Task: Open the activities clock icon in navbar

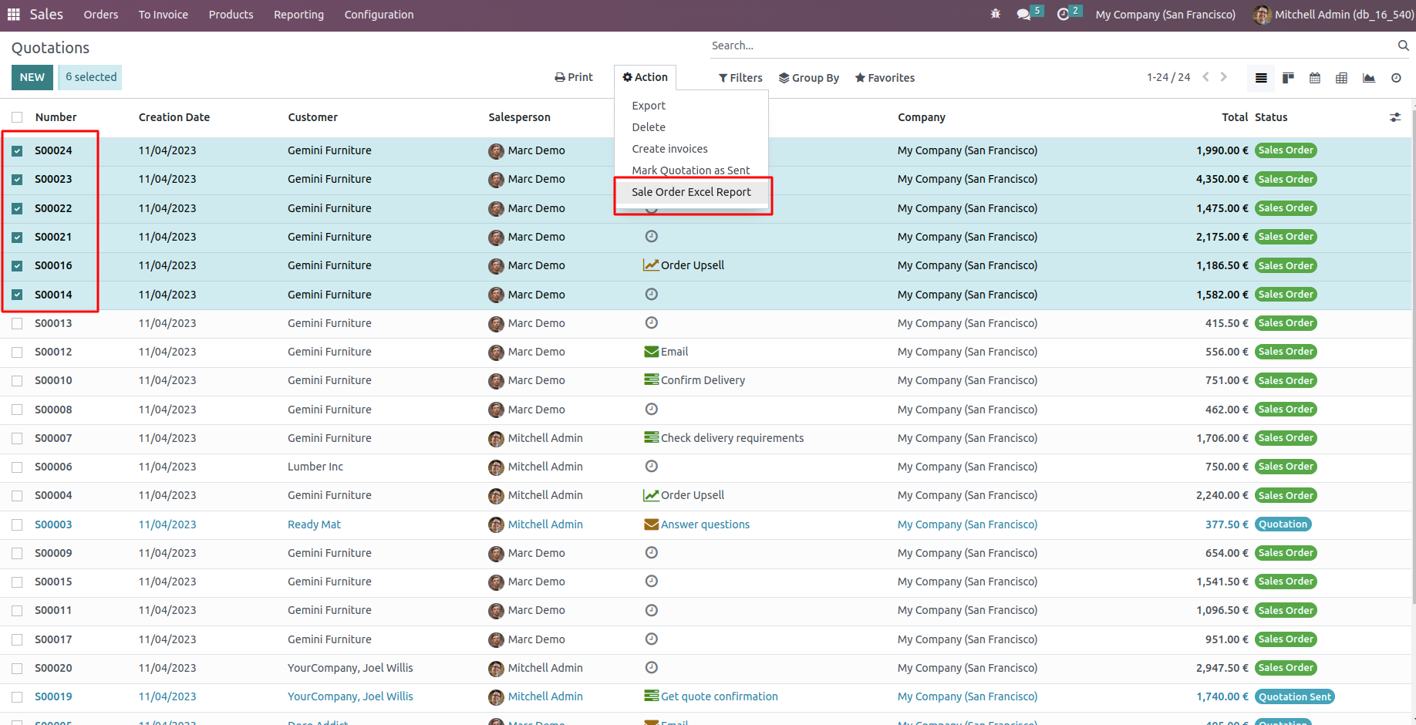Action: [x=1064, y=15]
